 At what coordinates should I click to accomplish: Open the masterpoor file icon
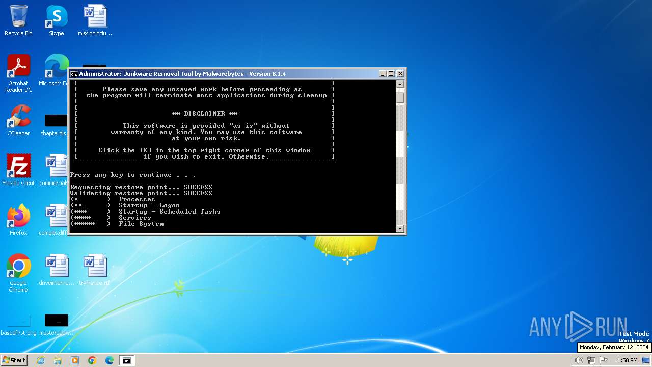[56, 325]
